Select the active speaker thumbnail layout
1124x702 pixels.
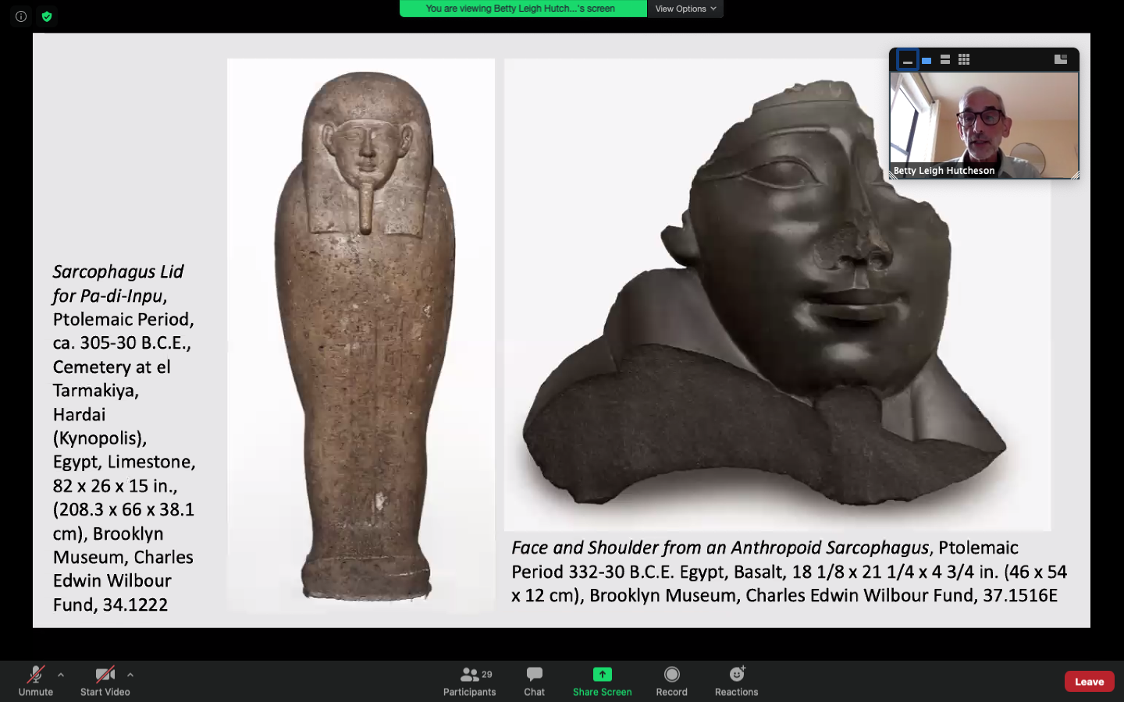pyautogui.click(x=926, y=59)
